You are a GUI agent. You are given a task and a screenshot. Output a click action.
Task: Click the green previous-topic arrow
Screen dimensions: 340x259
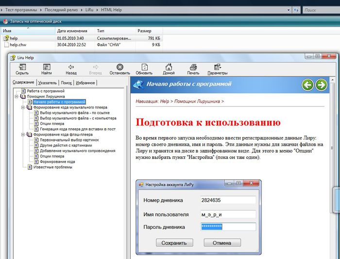click(307, 85)
